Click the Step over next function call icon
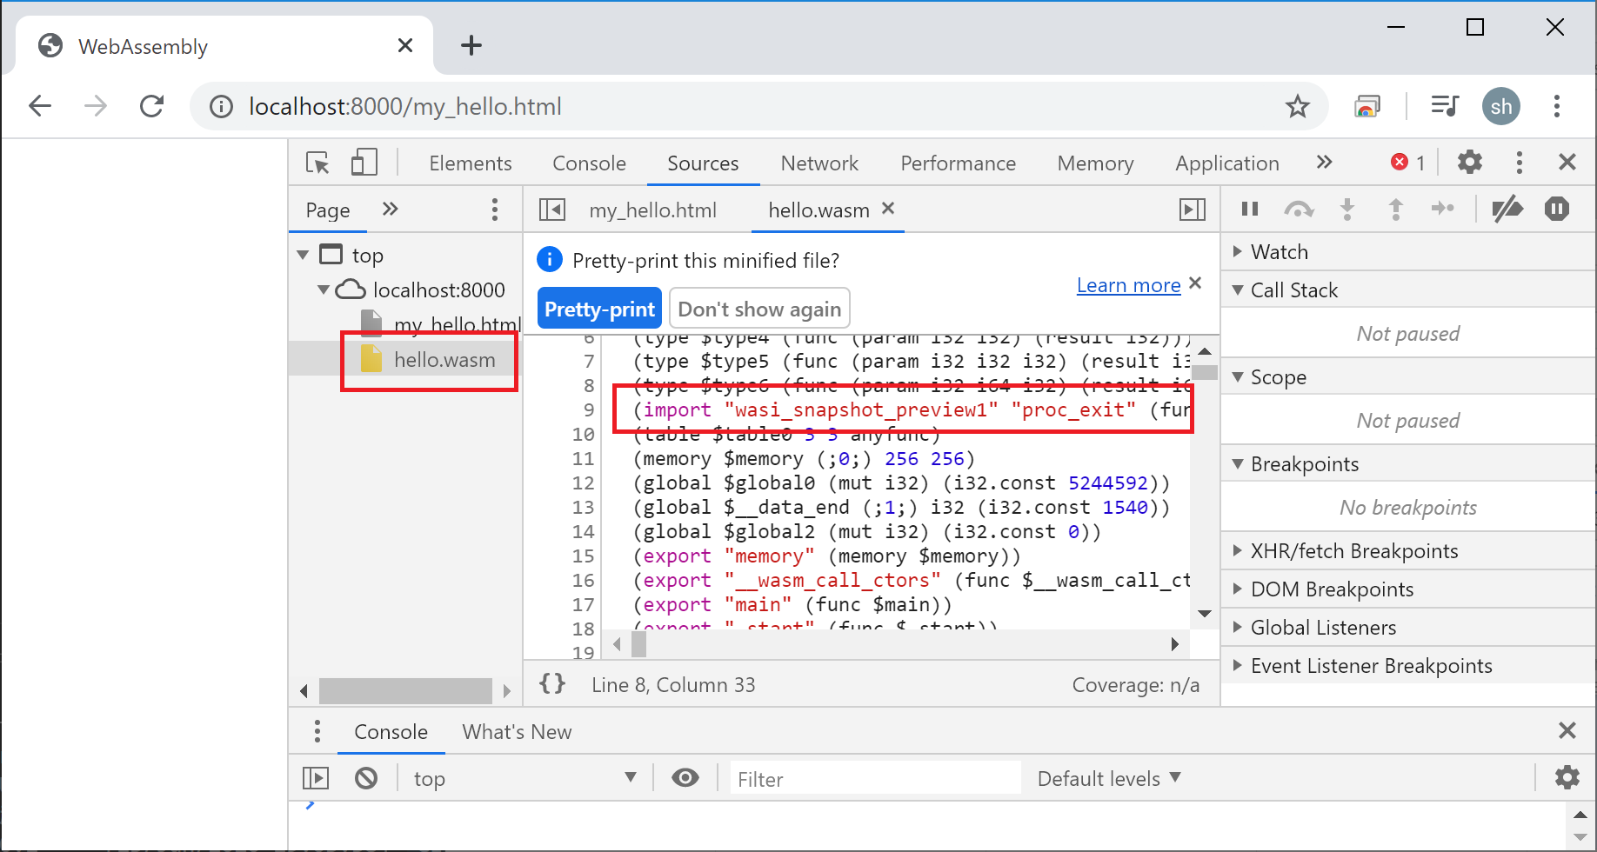1597x852 pixels. [x=1299, y=209]
